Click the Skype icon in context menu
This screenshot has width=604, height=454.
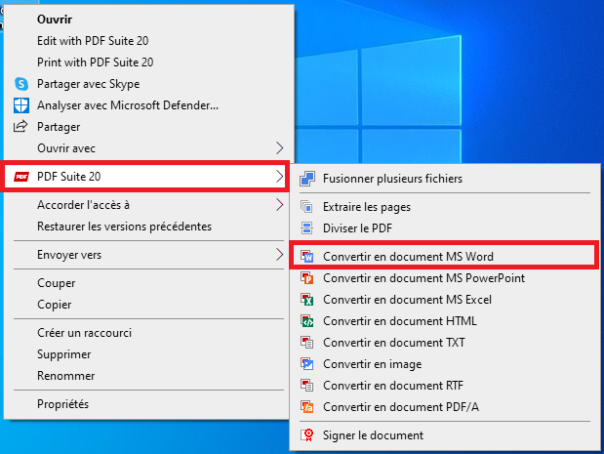click(x=21, y=84)
